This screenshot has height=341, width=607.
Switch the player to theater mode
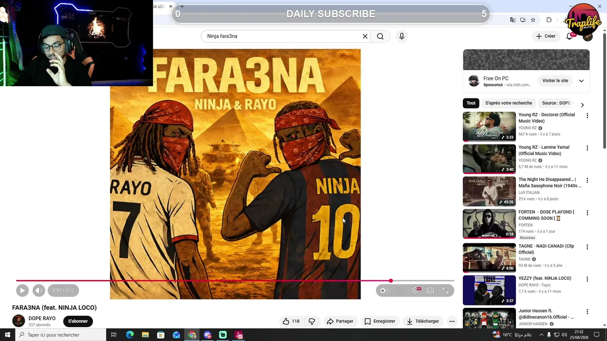click(430, 290)
